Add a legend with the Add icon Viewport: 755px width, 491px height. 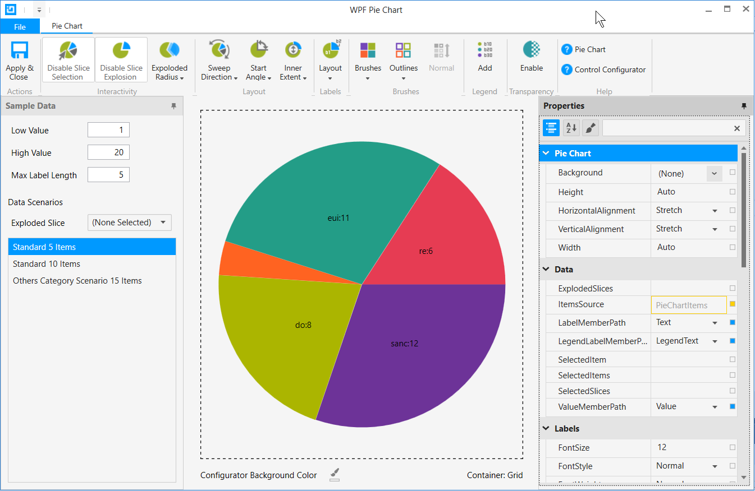(x=485, y=50)
